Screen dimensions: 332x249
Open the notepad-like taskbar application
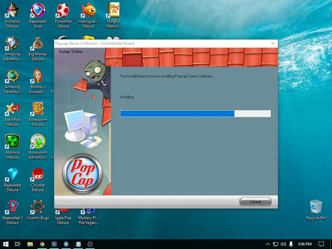click(78, 244)
